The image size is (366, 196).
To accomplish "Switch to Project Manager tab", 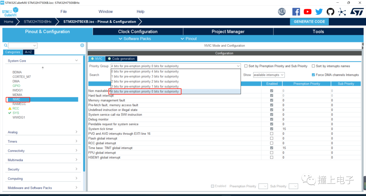I will [228, 31].
